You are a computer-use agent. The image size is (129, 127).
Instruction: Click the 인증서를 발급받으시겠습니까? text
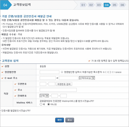16,110
